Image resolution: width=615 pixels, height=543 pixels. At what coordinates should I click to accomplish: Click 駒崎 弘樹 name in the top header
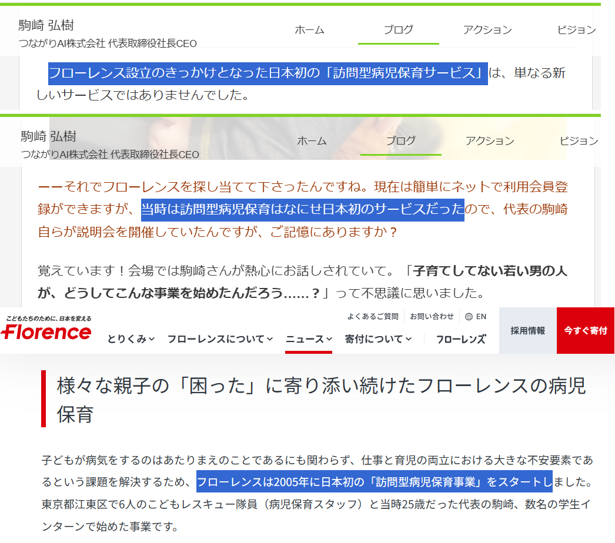click(46, 25)
